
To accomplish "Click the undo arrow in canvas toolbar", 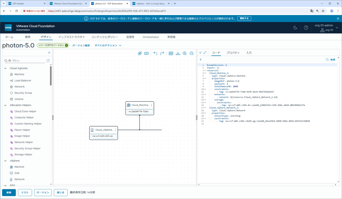I will (x=155, y=53).
